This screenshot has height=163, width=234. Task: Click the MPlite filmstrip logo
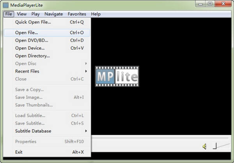pyautogui.click(x=117, y=76)
